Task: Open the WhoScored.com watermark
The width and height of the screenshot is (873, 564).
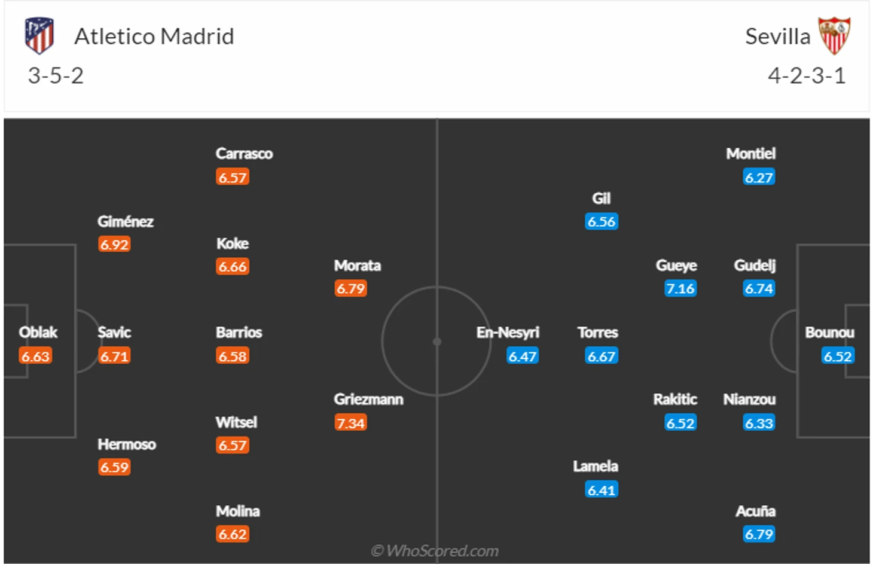Action: (x=435, y=550)
